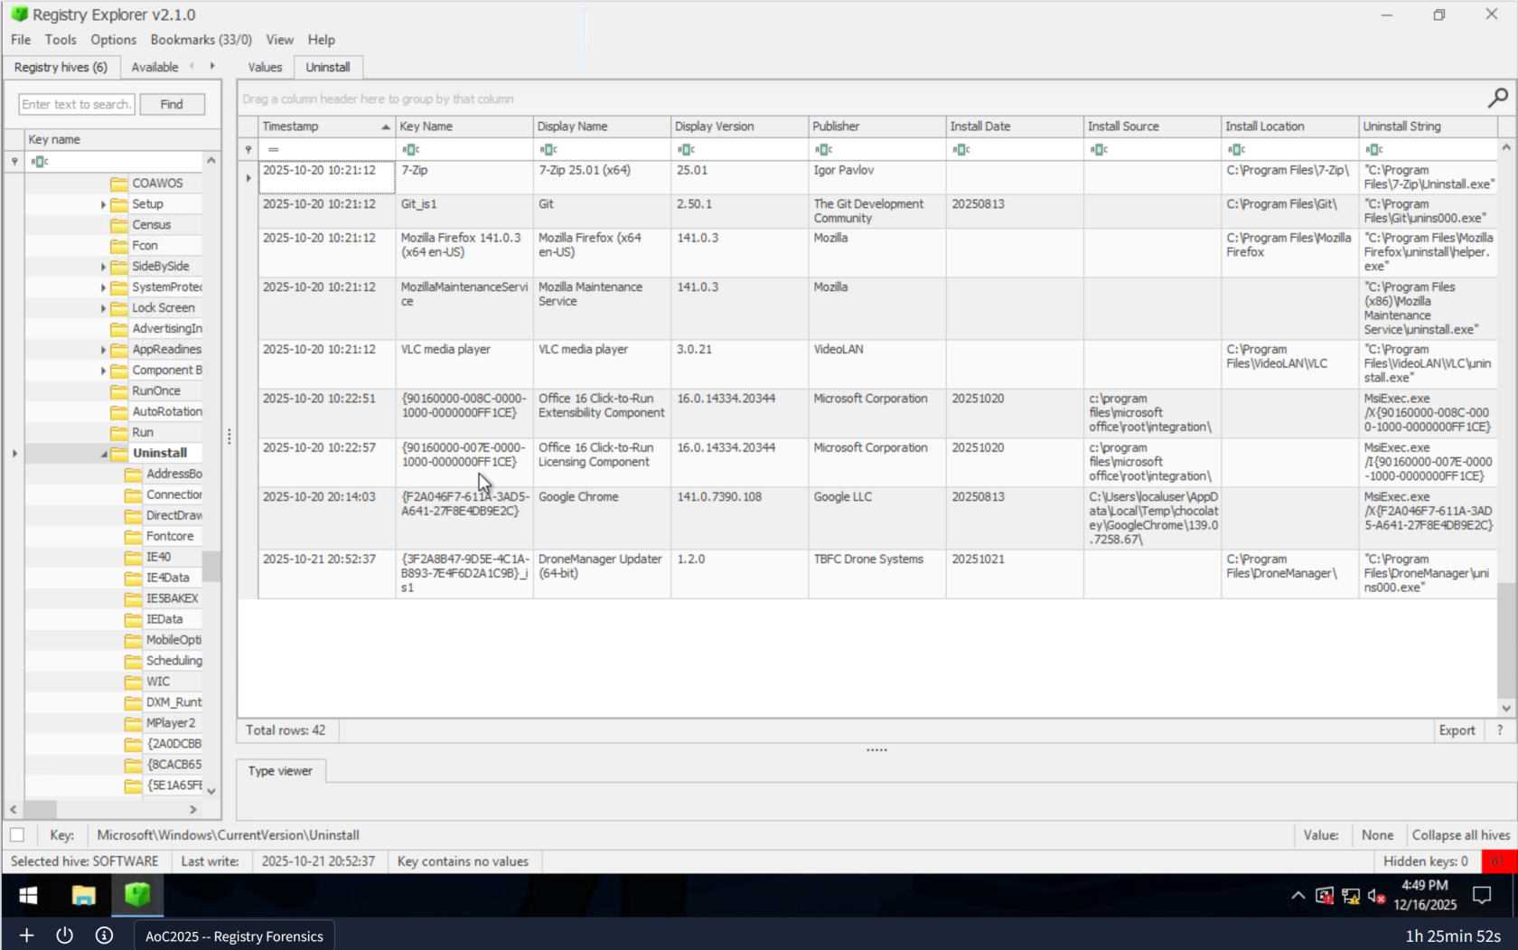Expand the Setup tree node
This screenshot has width=1518, height=950.
103,205
